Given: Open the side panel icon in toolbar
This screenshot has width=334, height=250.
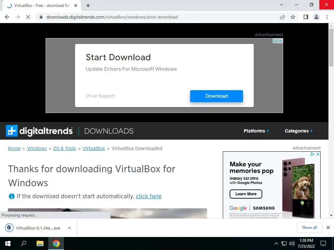Looking at the screenshot, I should 306,17.
